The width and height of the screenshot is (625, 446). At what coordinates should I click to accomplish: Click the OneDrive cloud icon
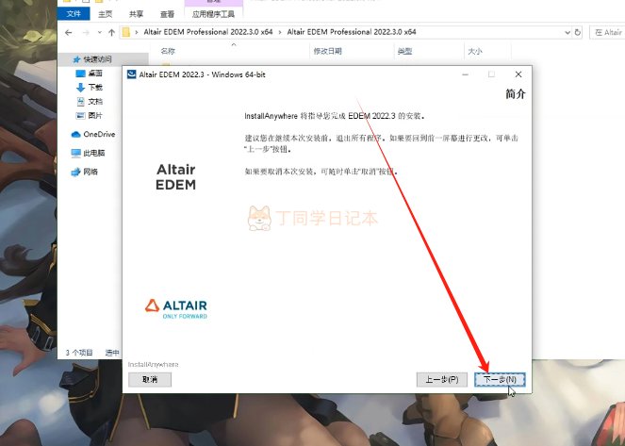[75, 134]
